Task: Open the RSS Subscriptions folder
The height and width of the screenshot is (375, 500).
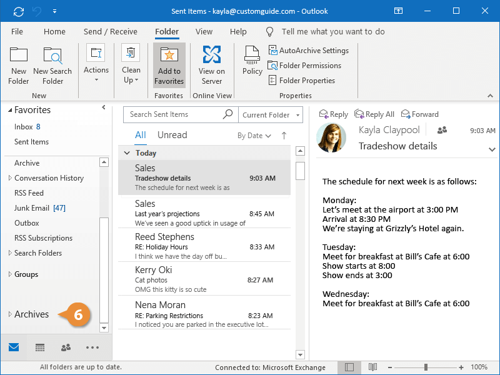Action: coord(43,238)
